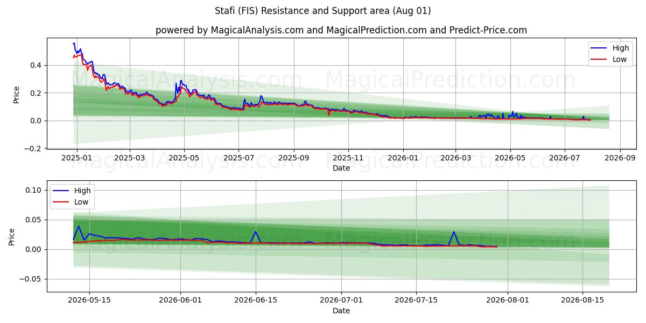The image size is (646, 323).
Task: Click the '0.05' price tick on the bottom chart
Action: point(33,220)
